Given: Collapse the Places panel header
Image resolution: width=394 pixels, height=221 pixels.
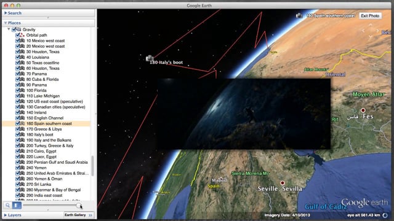Looking at the screenshot, I should (x=6, y=23).
